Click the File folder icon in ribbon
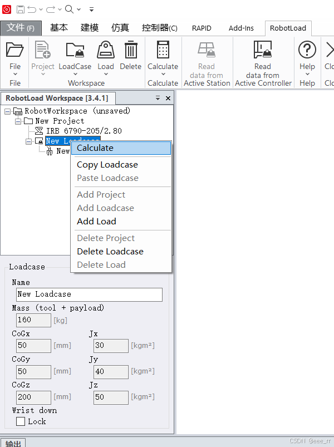Viewport: 334px width, 447px height. tap(15, 50)
